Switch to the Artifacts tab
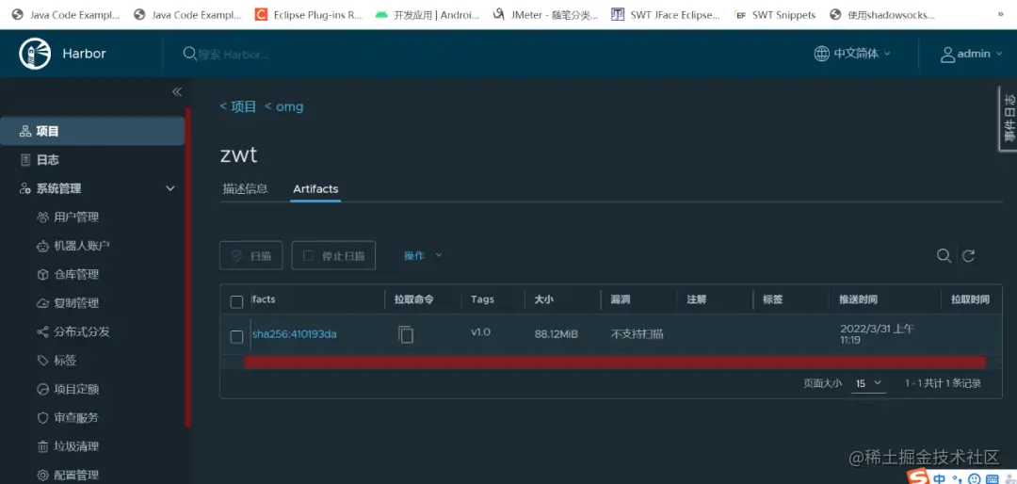1017x484 pixels. (315, 189)
